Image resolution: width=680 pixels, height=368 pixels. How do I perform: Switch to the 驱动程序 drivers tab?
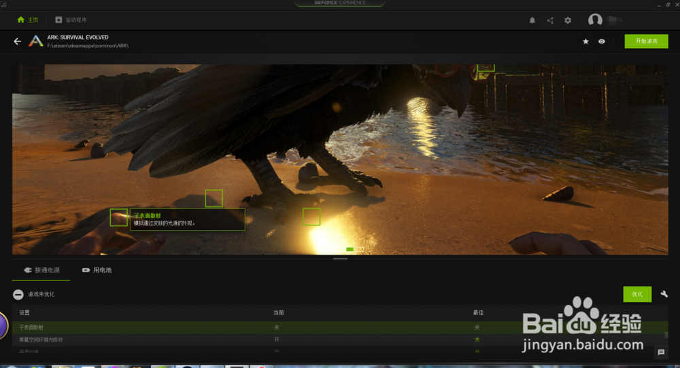71,20
